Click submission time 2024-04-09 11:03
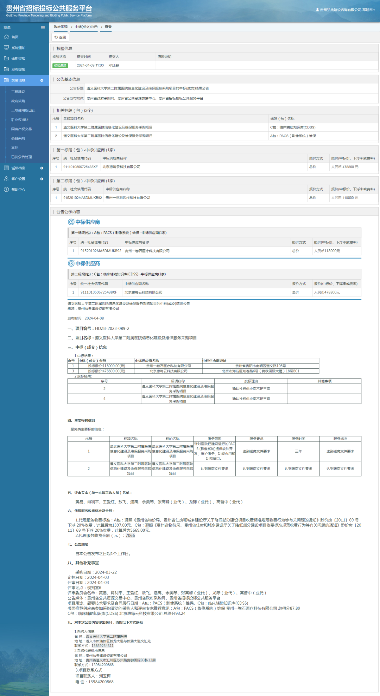This screenshot has width=380, height=696. click(90, 65)
